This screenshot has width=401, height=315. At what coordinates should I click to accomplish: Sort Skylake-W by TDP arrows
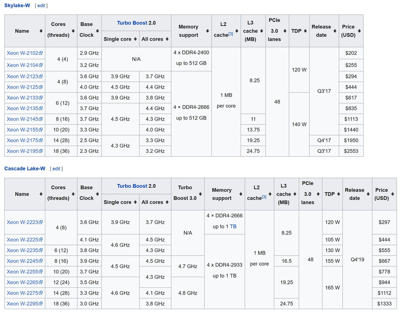[305, 31]
